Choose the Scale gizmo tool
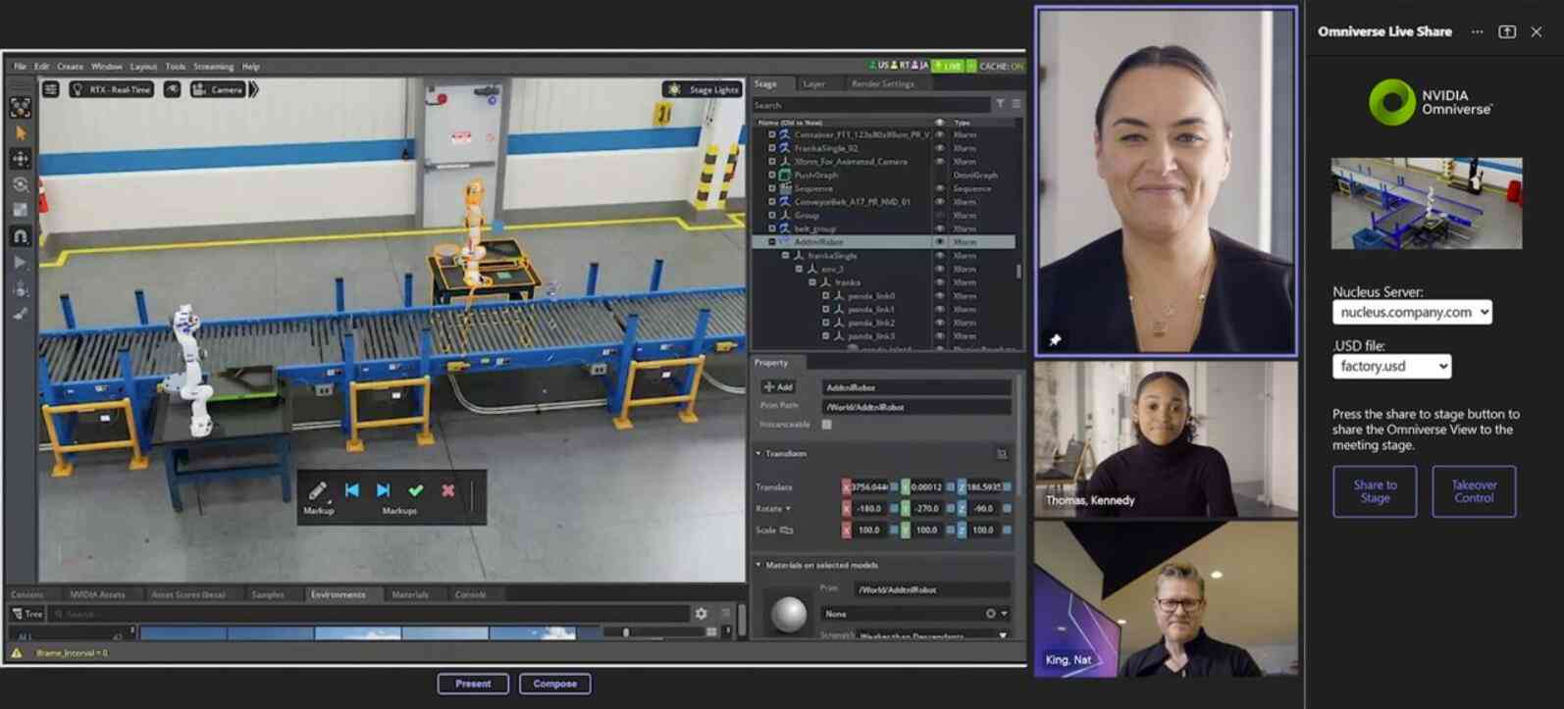 click(21, 210)
